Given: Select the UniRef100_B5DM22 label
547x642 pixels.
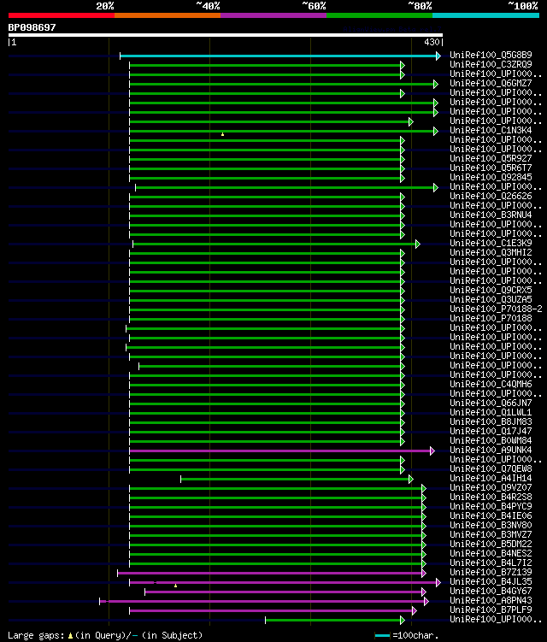Looking at the screenshot, I should pyautogui.click(x=491, y=545).
